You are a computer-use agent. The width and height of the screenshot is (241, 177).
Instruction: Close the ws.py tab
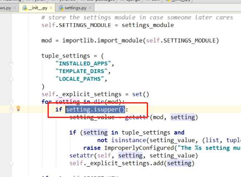click(x=15, y=8)
